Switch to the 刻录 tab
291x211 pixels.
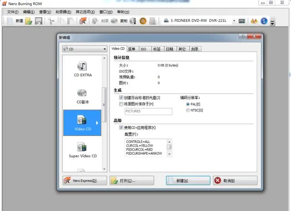tap(195, 49)
